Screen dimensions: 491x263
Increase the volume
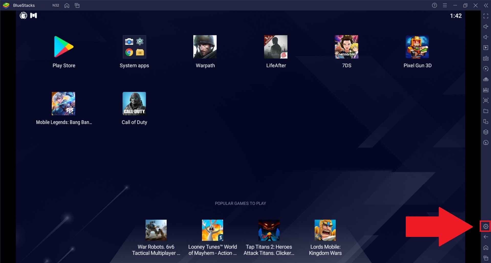pos(485,27)
